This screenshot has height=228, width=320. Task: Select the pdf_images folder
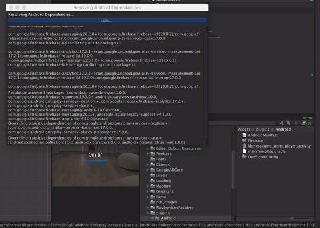[164, 202]
